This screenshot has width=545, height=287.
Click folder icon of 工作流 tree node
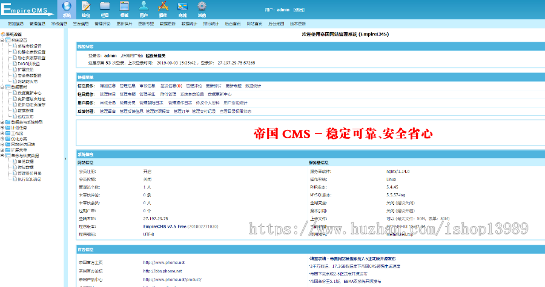[8, 133]
